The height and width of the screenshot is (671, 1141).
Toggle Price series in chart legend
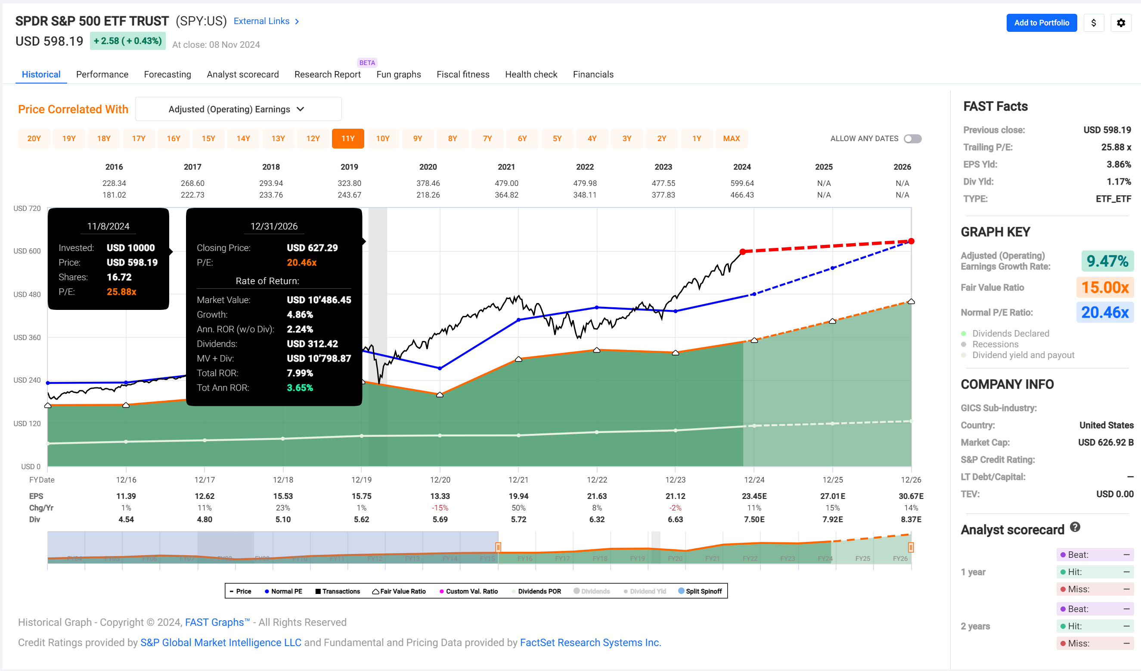[x=240, y=591]
